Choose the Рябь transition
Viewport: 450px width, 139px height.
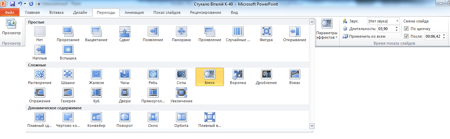[x=153, y=77]
